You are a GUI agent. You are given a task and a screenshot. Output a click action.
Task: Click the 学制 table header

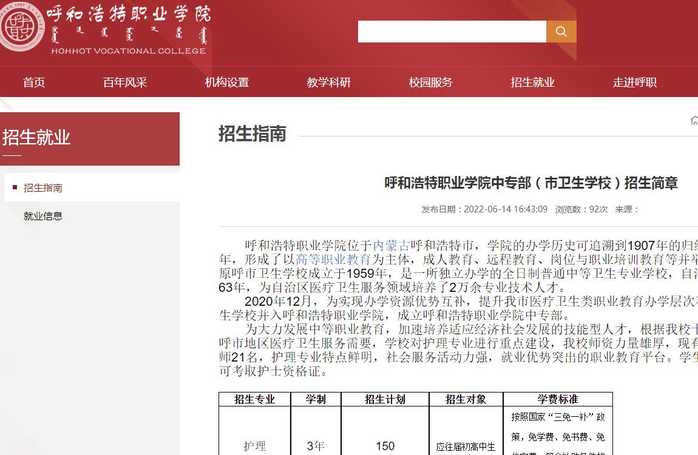[316, 399]
